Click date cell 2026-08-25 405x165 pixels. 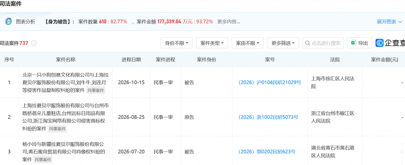pos(131,117)
